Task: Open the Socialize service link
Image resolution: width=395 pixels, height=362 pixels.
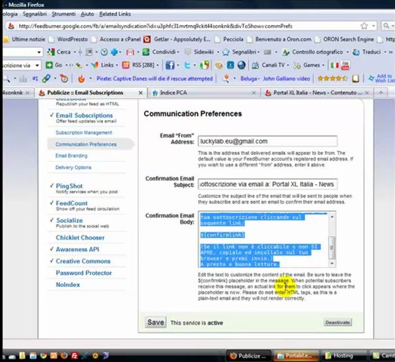Action: (x=69, y=220)
